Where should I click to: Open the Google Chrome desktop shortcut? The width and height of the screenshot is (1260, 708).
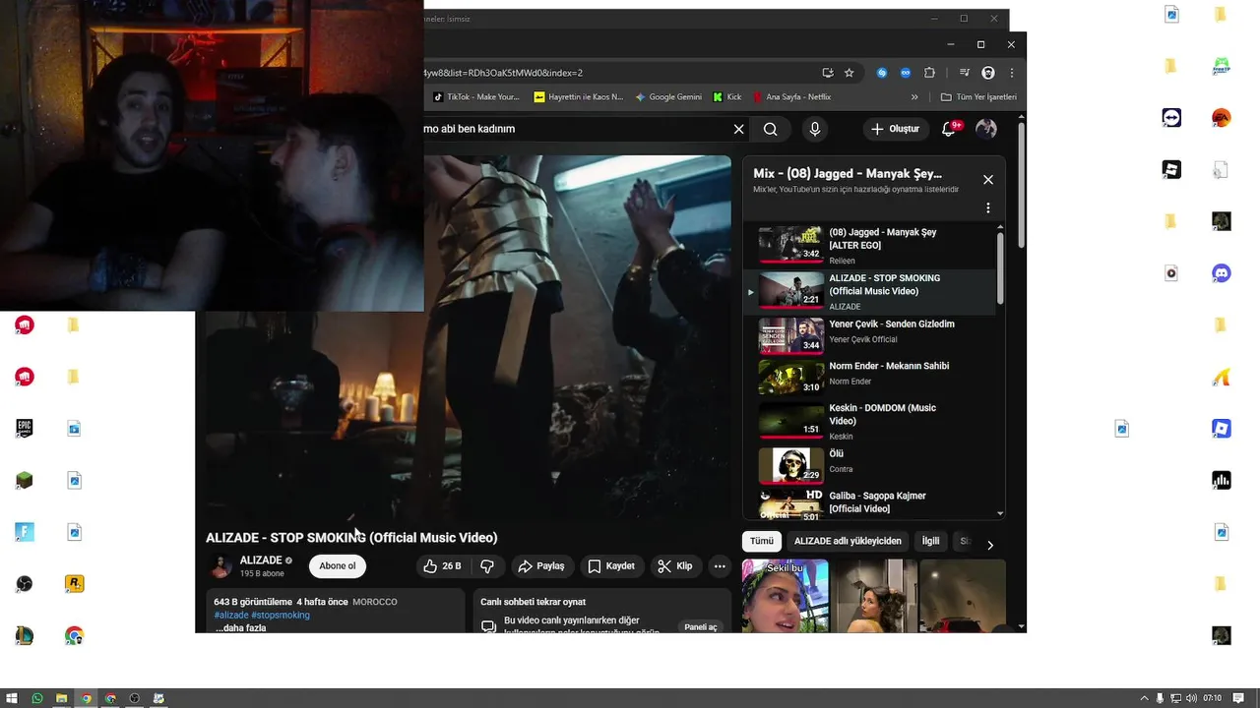pos(74,636)
